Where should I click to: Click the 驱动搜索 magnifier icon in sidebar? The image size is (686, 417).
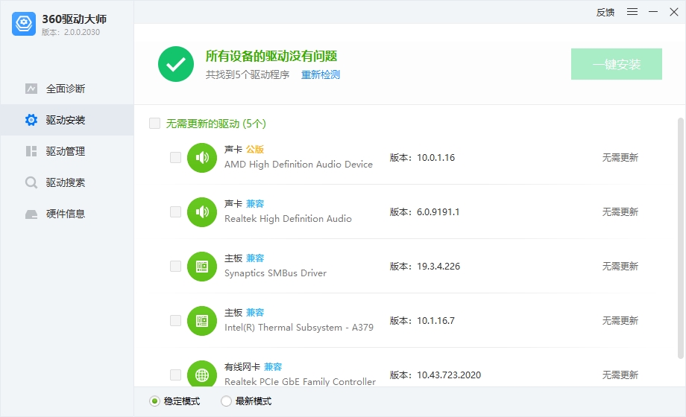click(x=31, y=182)
